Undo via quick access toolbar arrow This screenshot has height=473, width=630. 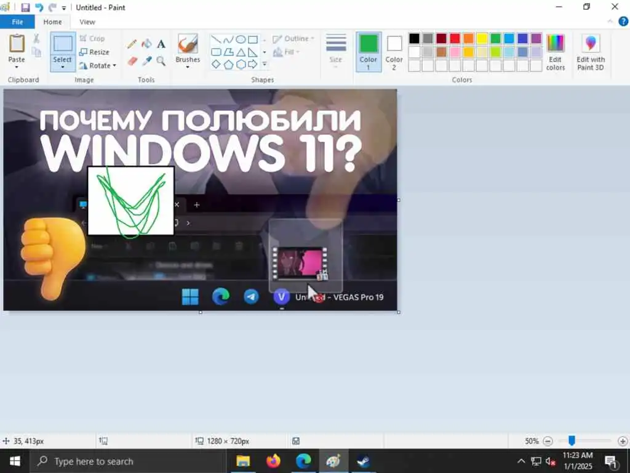coord(39,7)
